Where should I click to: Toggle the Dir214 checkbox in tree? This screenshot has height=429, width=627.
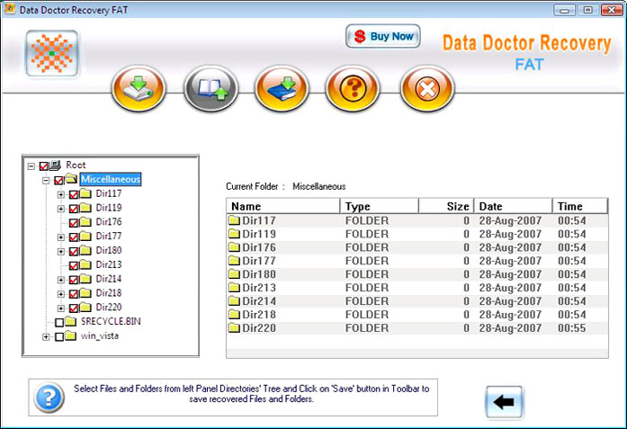pos(74,280)
